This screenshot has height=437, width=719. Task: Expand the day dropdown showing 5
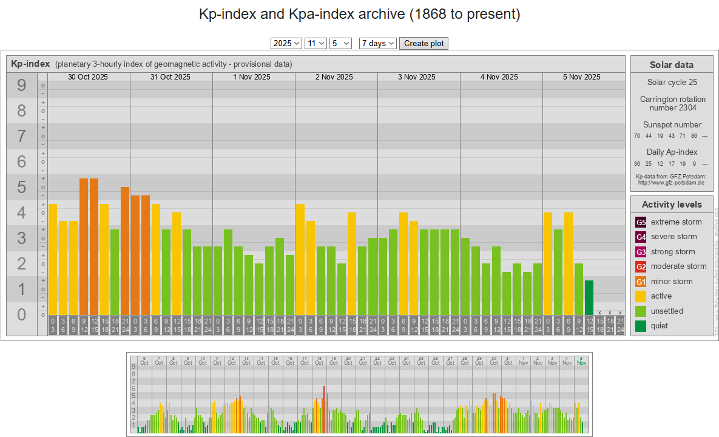pos(340,43)
